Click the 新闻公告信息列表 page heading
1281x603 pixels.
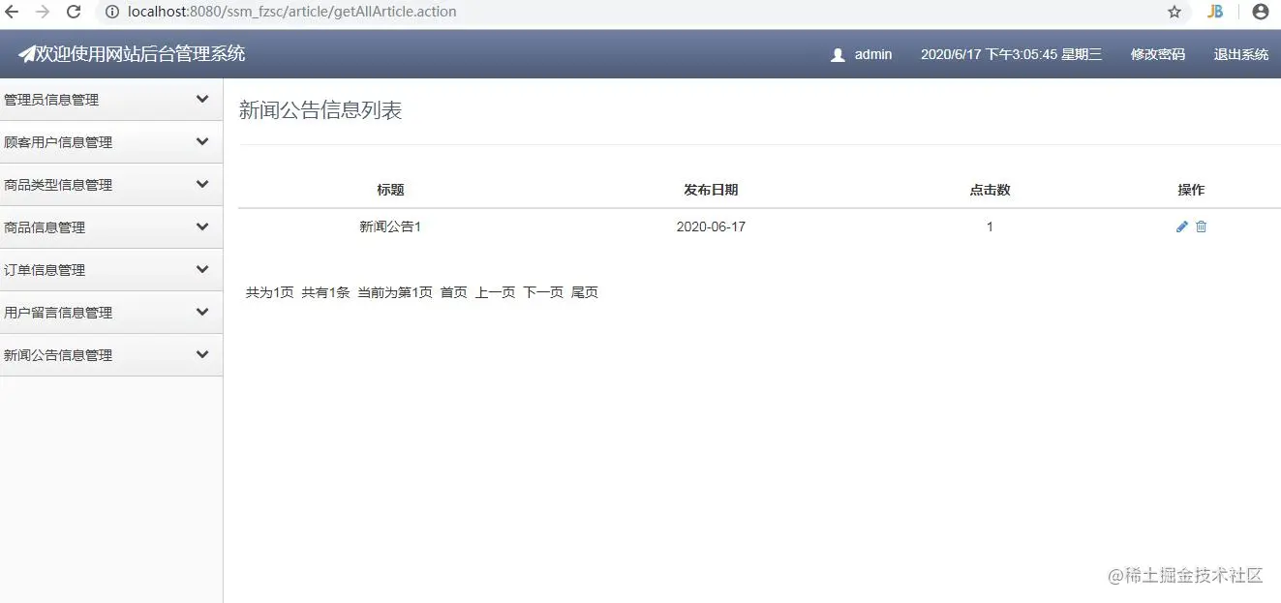coord(320,110)
